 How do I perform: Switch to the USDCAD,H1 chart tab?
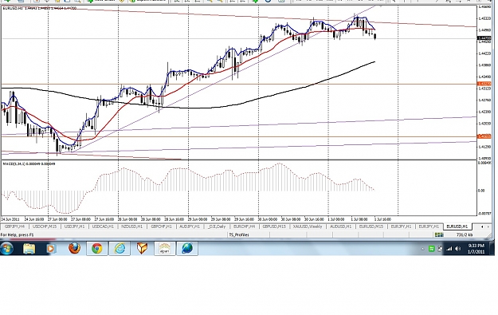pyautogui.click(x=103, y=226)
